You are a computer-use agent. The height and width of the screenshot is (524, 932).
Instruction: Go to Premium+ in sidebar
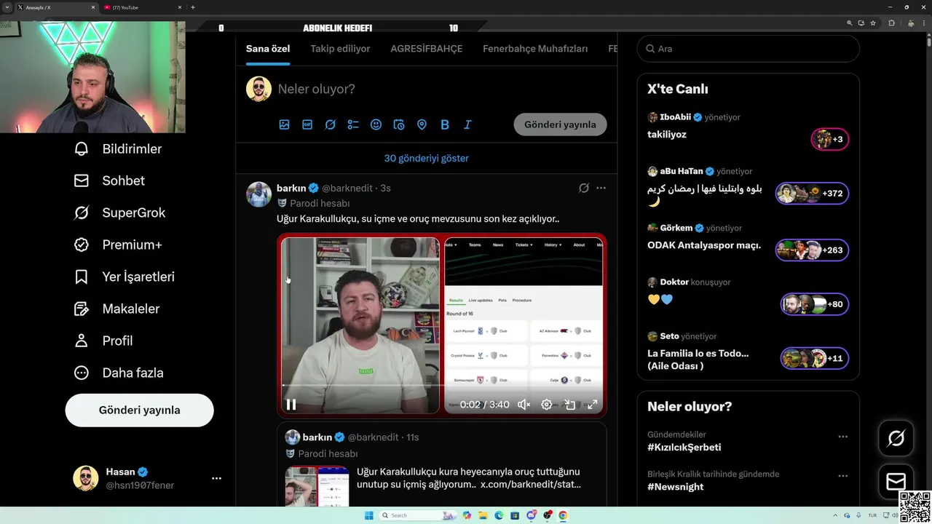(x=118, y=245)
